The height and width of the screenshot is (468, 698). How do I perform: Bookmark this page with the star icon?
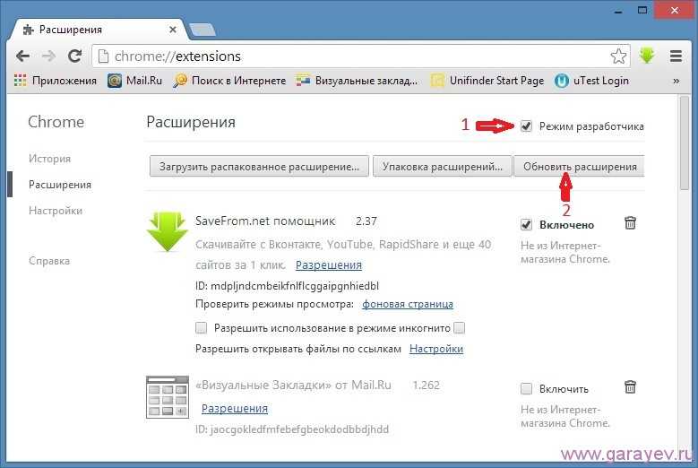618,56
